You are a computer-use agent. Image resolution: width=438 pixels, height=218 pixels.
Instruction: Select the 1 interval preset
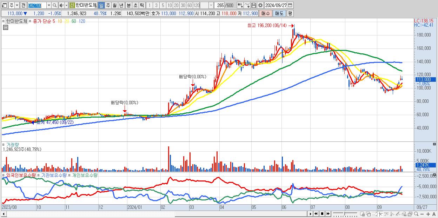coord(150,5)
